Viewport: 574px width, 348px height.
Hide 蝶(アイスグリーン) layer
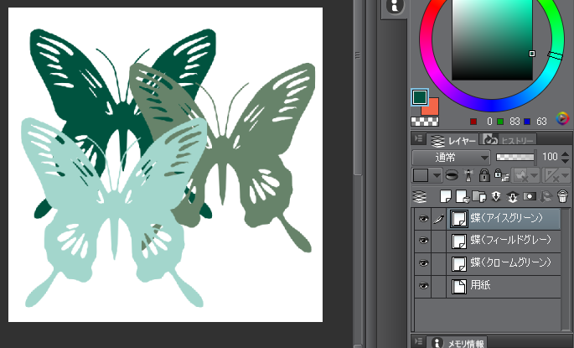pos(423,219)
